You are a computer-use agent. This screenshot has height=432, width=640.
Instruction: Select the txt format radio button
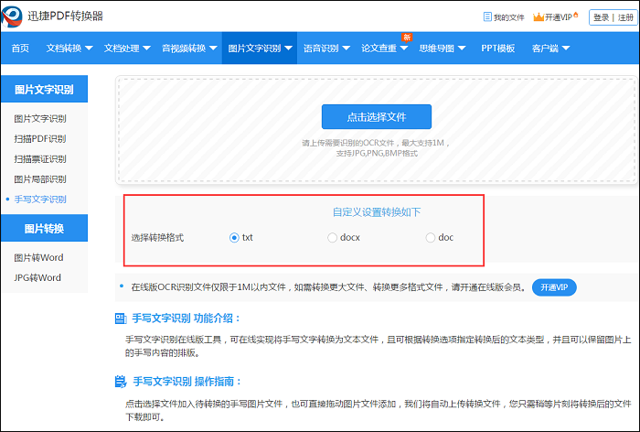tap(234, 238)
